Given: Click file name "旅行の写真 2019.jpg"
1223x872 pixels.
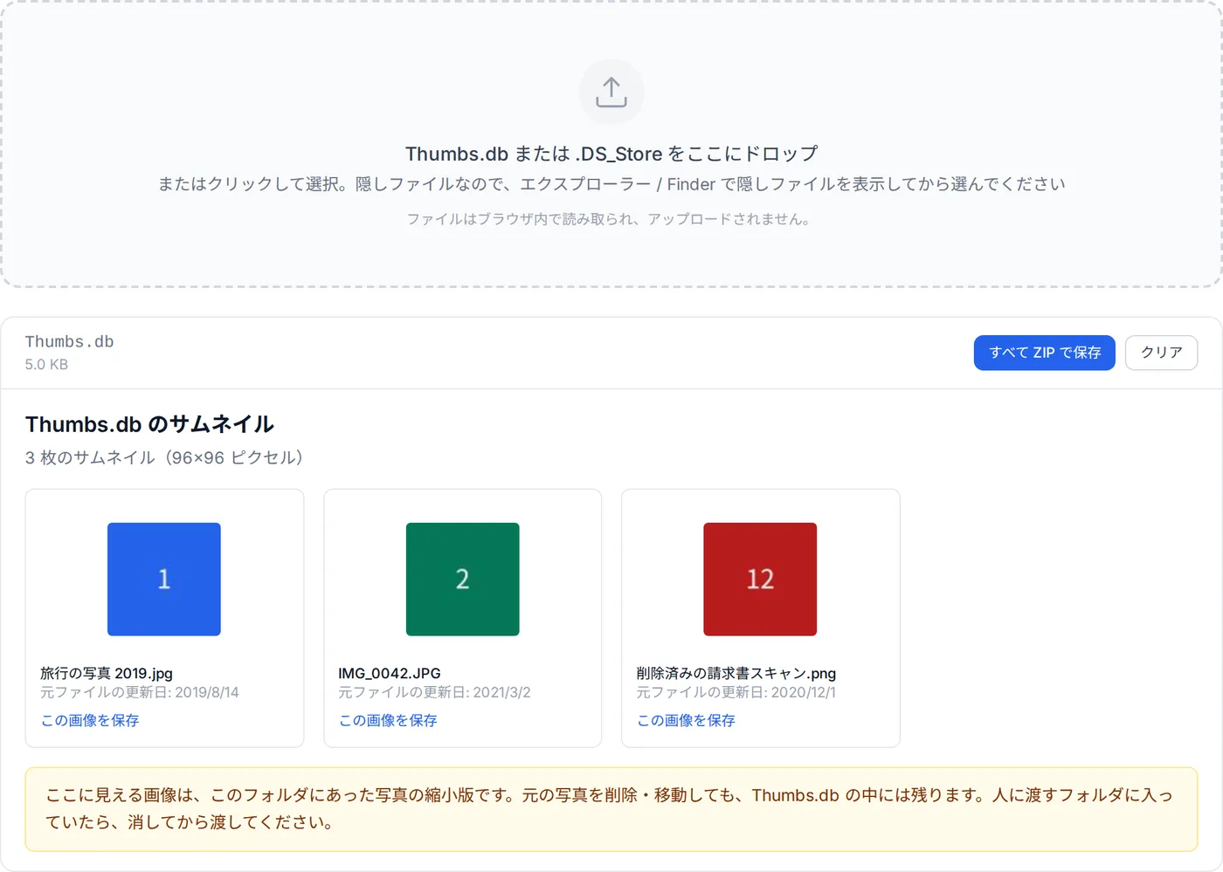Looking at the screenshot, I should (x=107, y=673).
